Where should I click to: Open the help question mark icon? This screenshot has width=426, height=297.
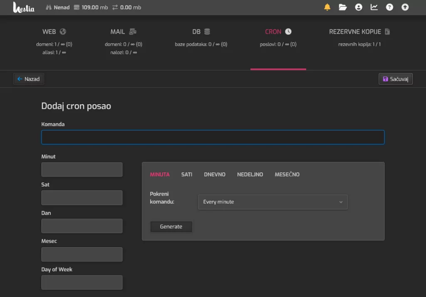[x=389, y=7]
